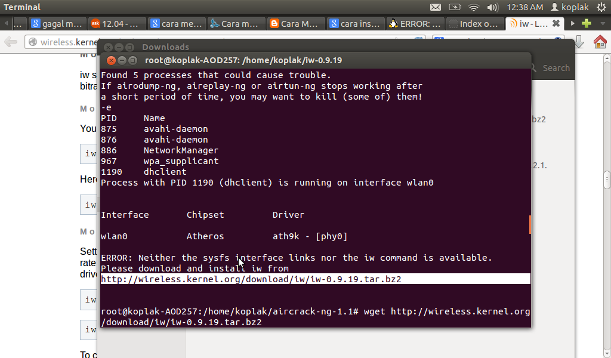Minimize the root terminal window
Screen dimensions: 611x358
pyautogui.click(x=122, y=60)
